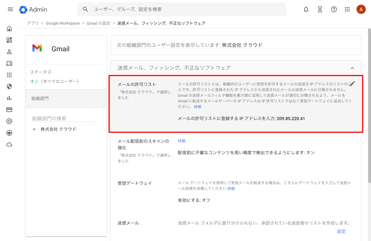Click オン(すべてのユーザー) status
Image resolution: width=371 pixels, height=241 pixels.
(55, 81)
